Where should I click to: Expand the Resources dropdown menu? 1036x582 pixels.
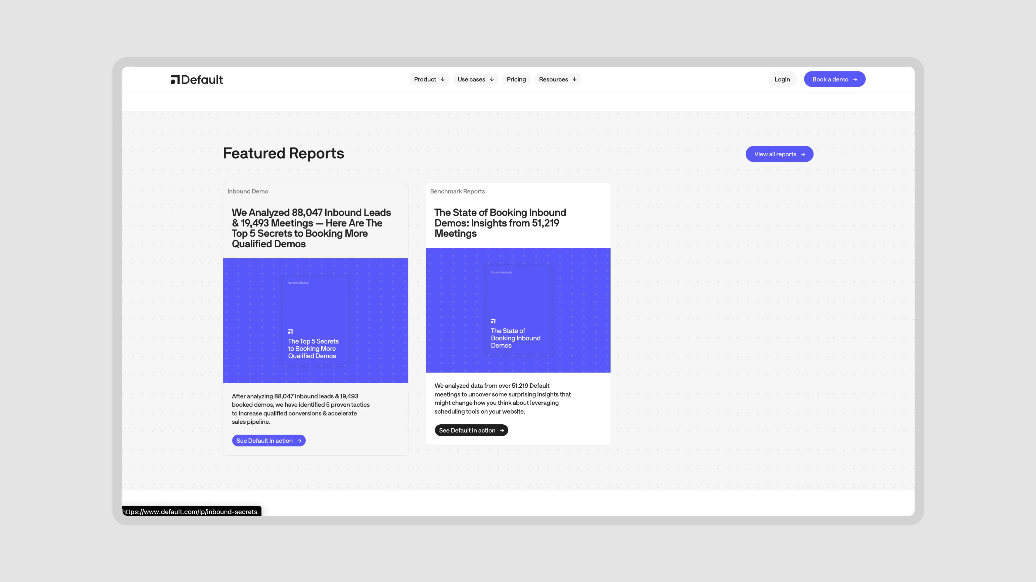tap(557, 79)
